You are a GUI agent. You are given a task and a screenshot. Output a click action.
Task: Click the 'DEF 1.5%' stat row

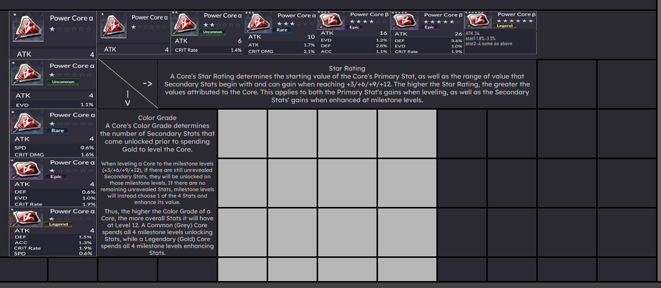click(x=53, y=237)
